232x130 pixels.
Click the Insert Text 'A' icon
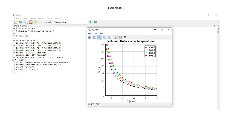[x=115, y=37]
